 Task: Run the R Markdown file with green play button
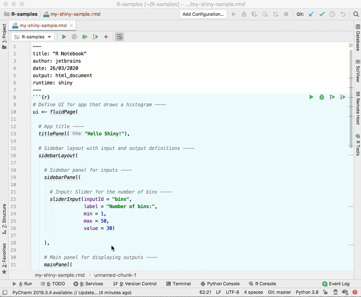click(64, 37)
